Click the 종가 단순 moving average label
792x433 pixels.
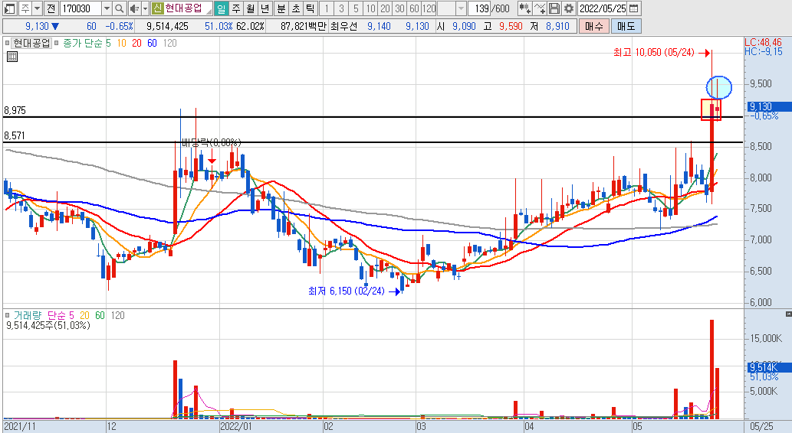click(82, 44)
